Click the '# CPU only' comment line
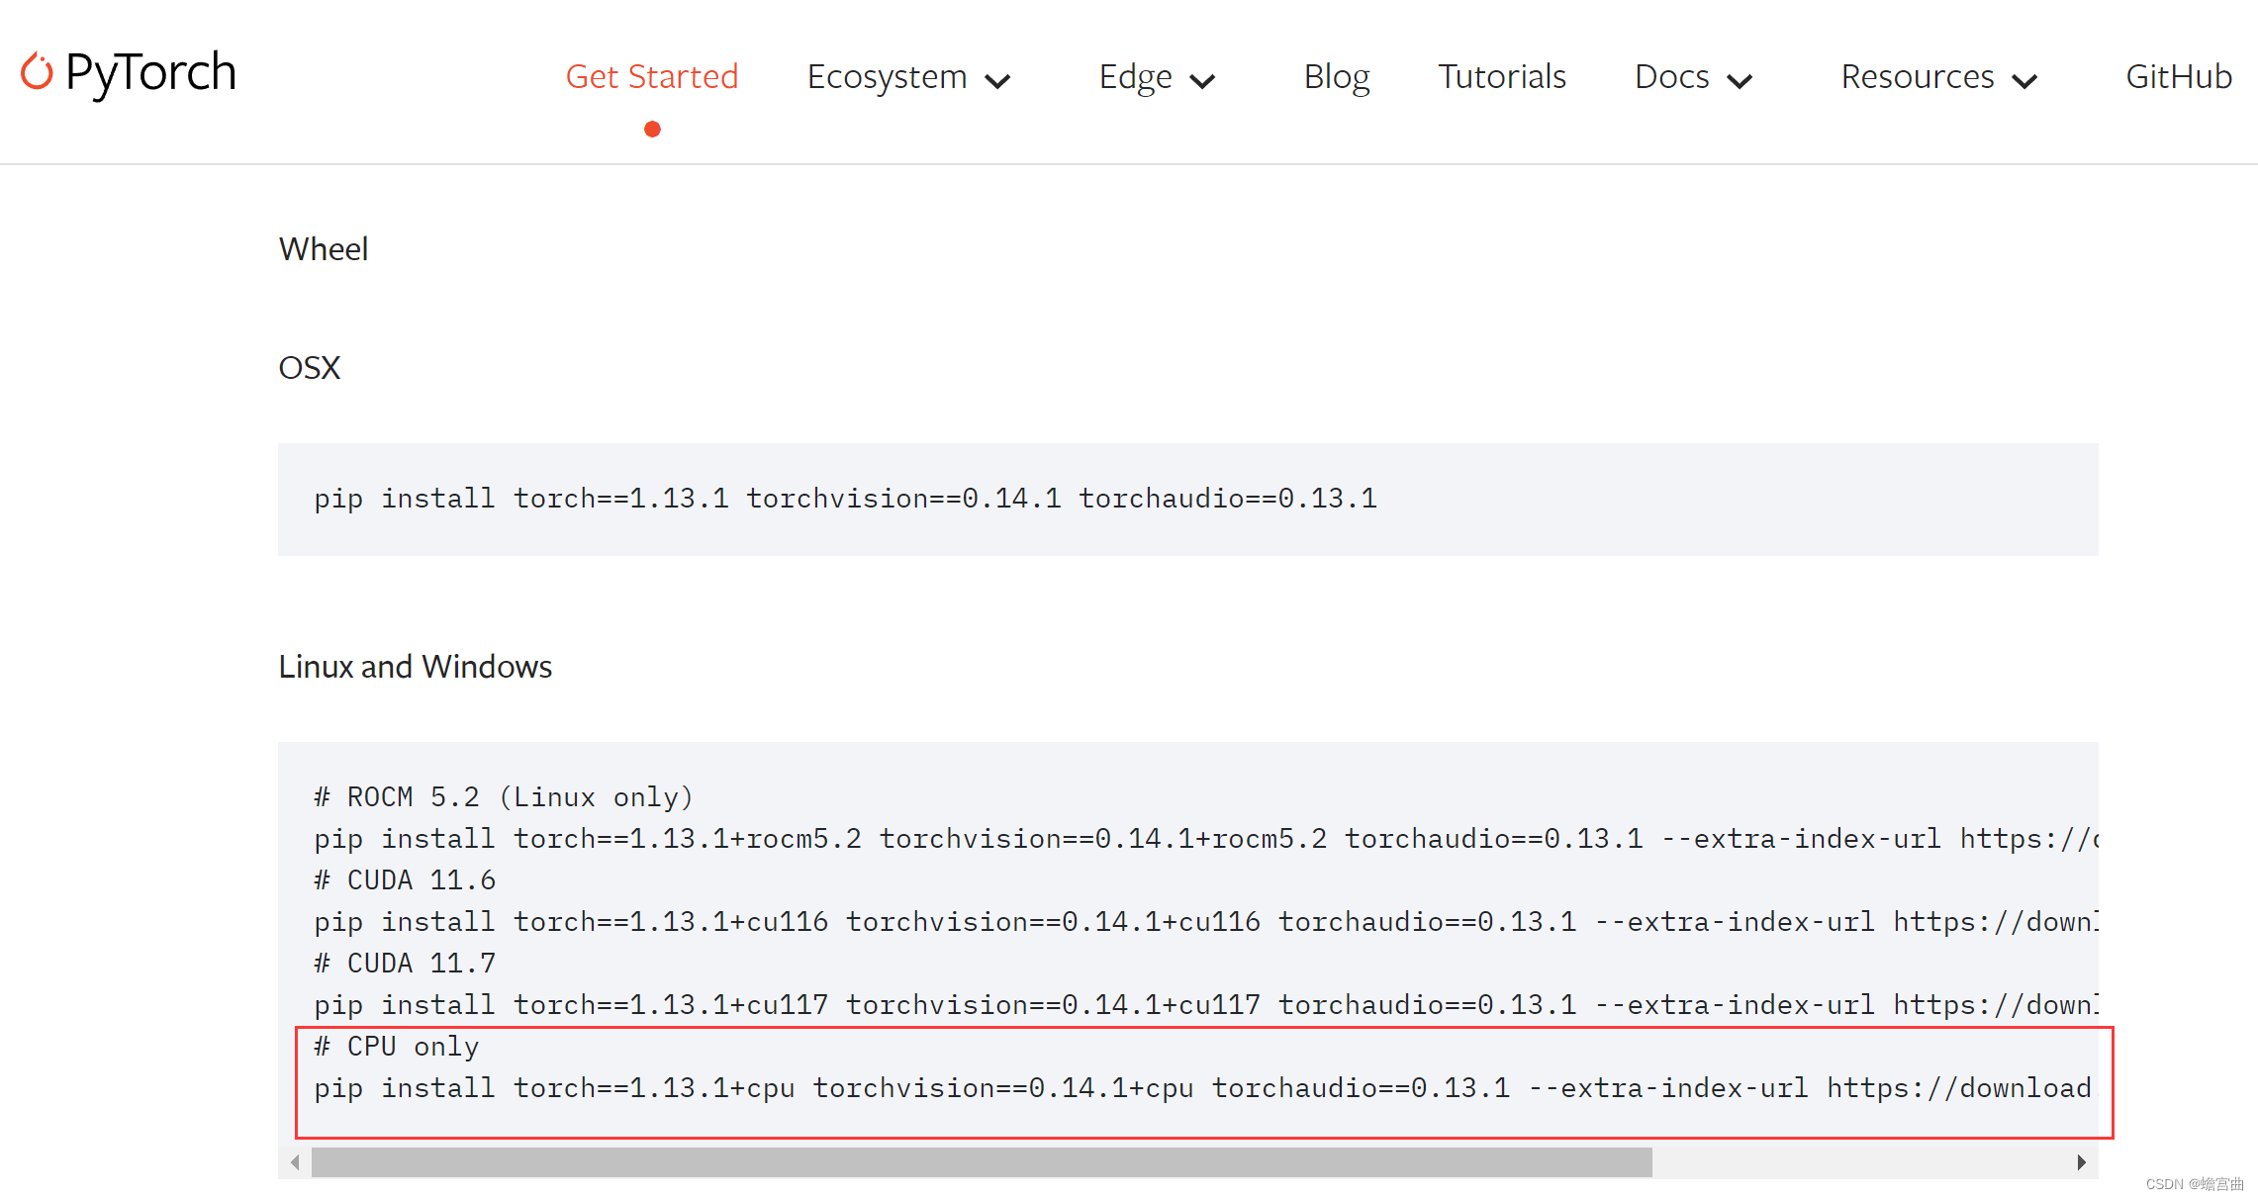The height and width of the screenshot is (1200, 2258). [x=397, y=1047]
